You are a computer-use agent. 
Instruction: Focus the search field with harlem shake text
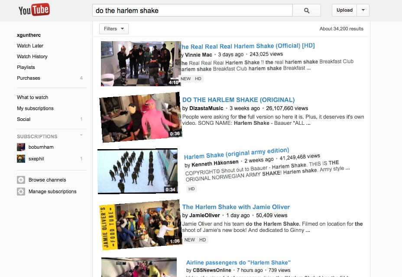(192, 10)
